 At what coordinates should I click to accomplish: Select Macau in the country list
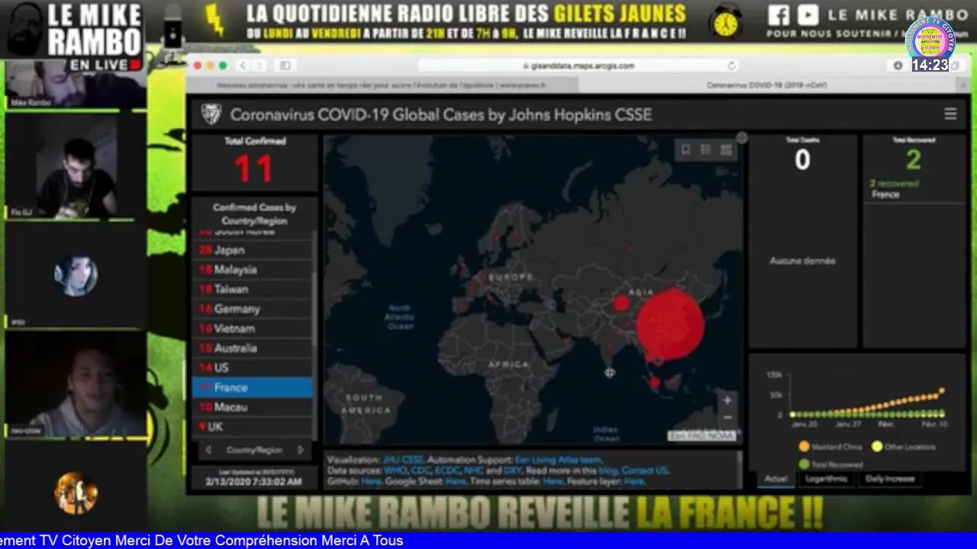(252, 407)
